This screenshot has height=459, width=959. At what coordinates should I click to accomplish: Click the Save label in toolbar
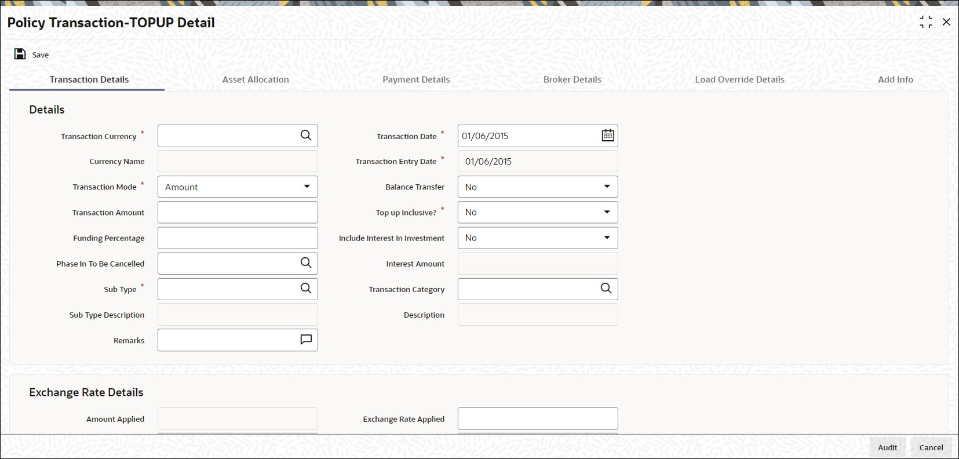41,54
